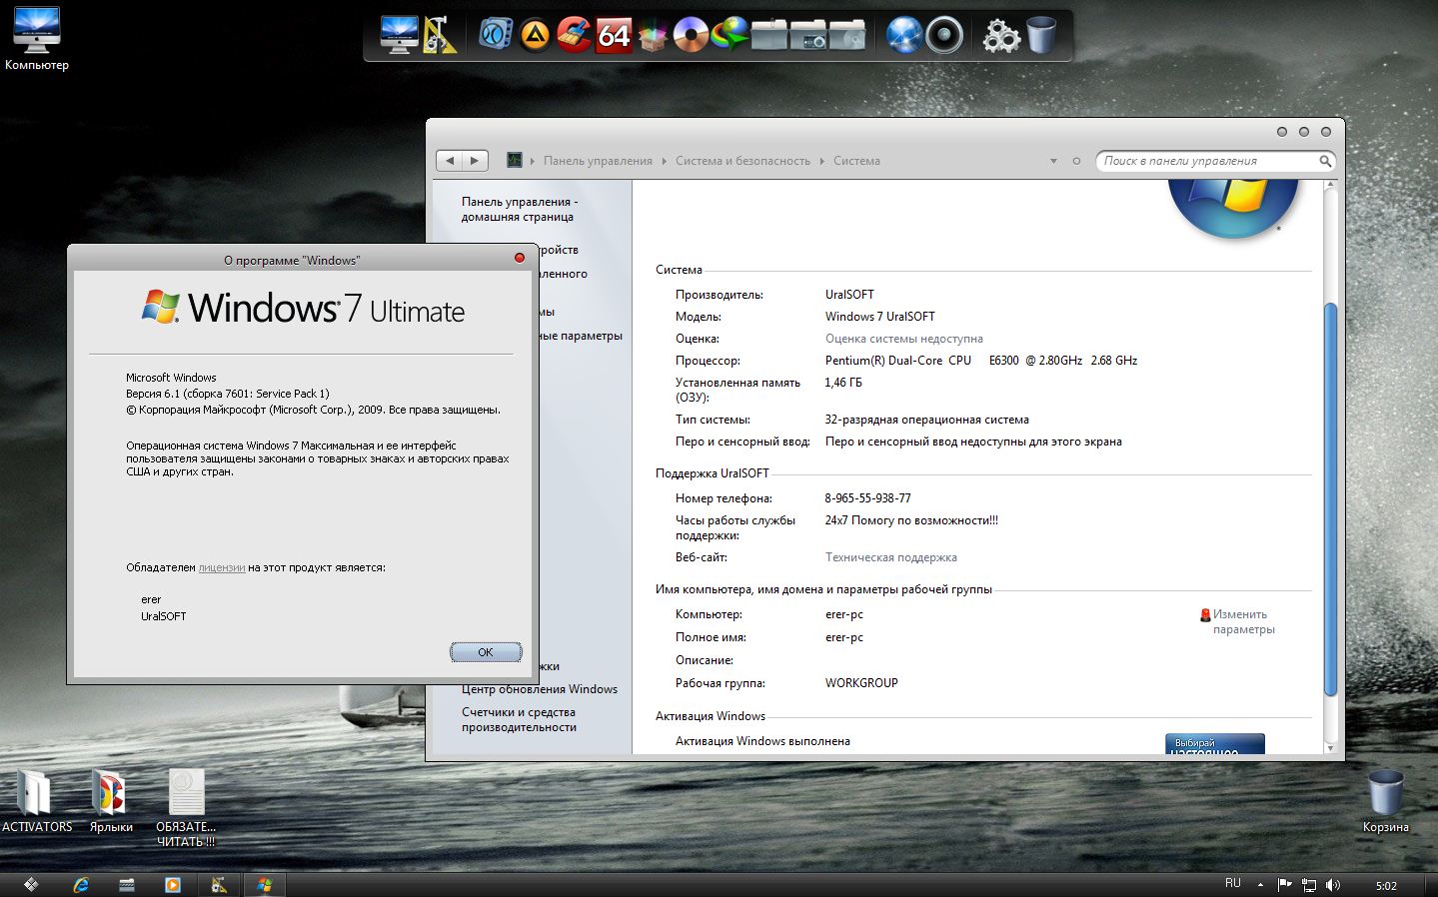The width and height of the screenshot is (1438, 897).
Task: Select Система и безопасность breadcrumb
Action: (x=742, y=161)
